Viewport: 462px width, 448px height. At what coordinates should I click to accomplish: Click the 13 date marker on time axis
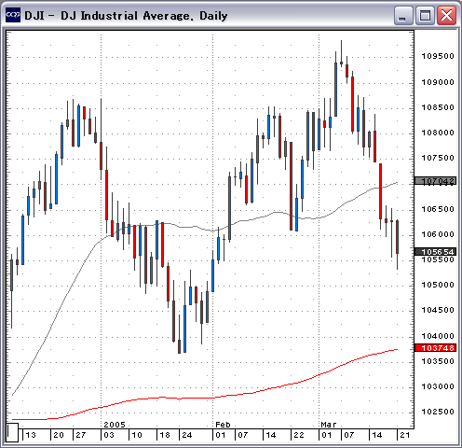pos(31,435)
